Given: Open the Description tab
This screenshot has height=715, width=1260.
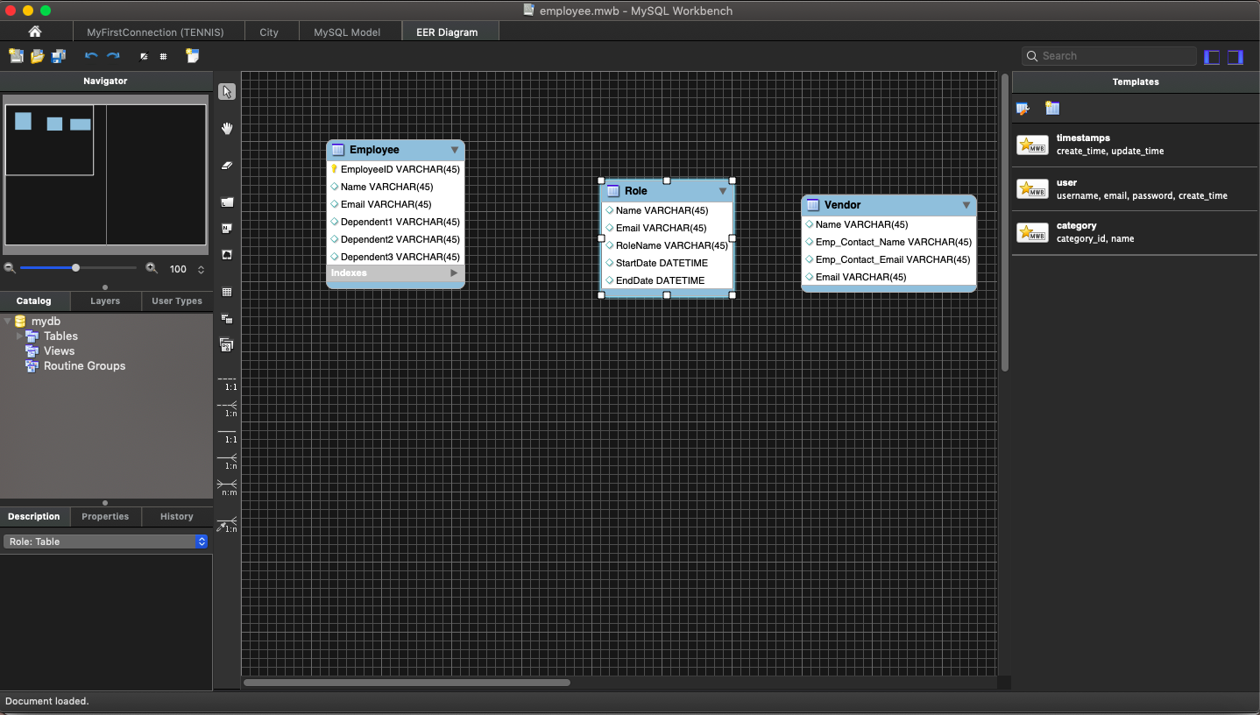Looking at the screenshot, I should click(x=34, y=516).
